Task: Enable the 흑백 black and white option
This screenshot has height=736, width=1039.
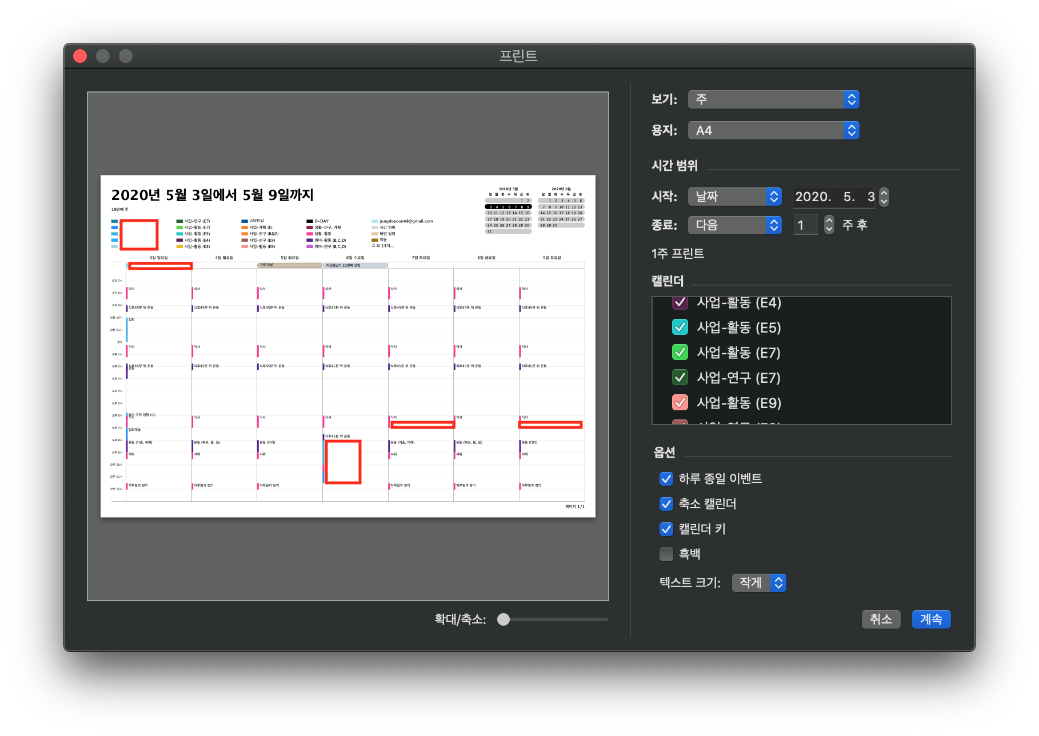Action: click(x=666, y=554)
